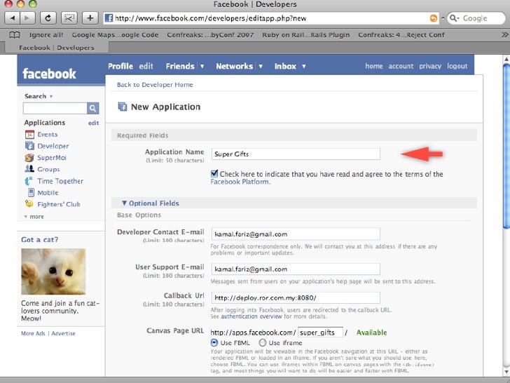Click the Time Together app icon
The width and height of the screenshot is (510, 383).
tap(29, 181)
